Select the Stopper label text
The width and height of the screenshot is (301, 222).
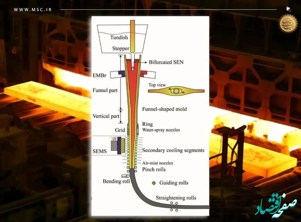pos(121,49)
